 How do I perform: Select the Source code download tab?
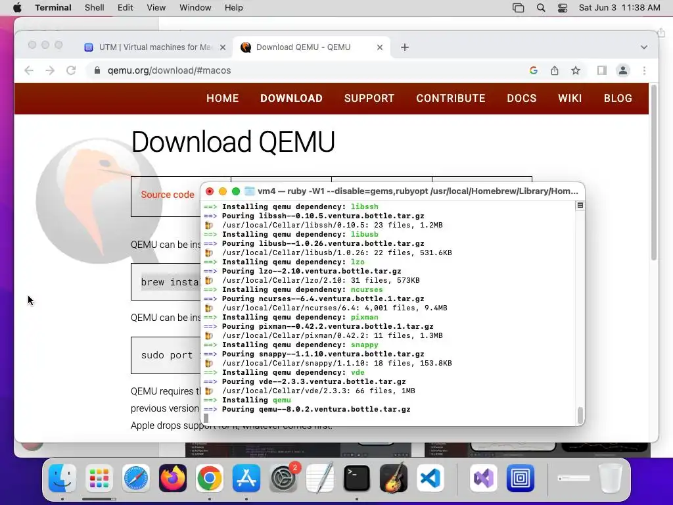click(x=168, y=195)
